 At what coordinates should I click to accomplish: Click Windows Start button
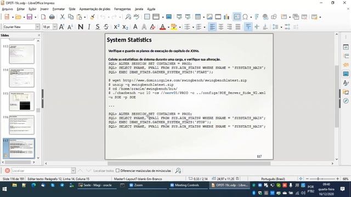[4, 189]
